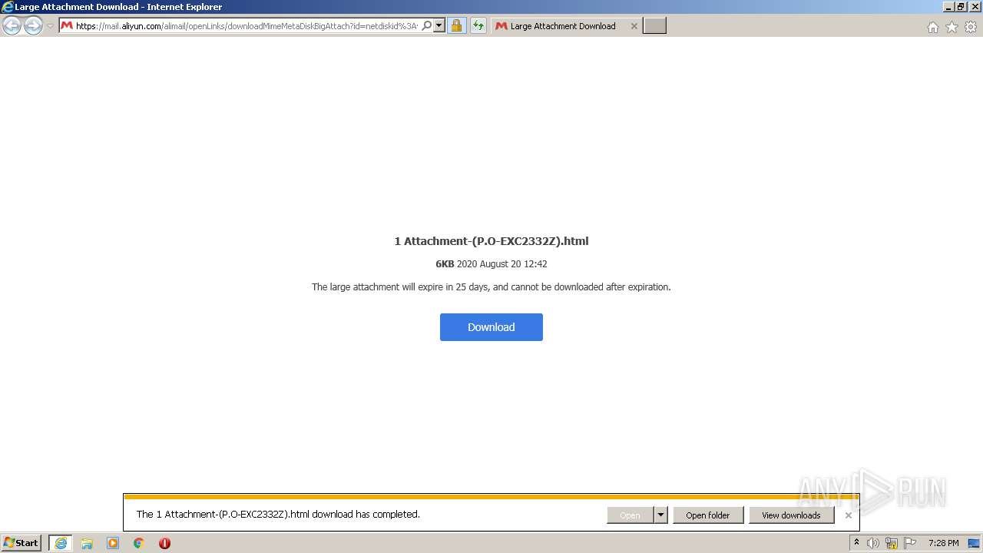The height and width of the screenshot is (553, 983).
Task: Click the Forward navigation arrow
Action: point(33,26)
